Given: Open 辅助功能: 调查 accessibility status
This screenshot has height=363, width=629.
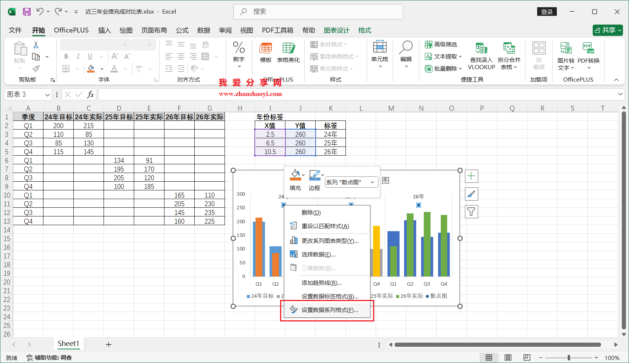Looking at the screenshot, I should point(49,358).
